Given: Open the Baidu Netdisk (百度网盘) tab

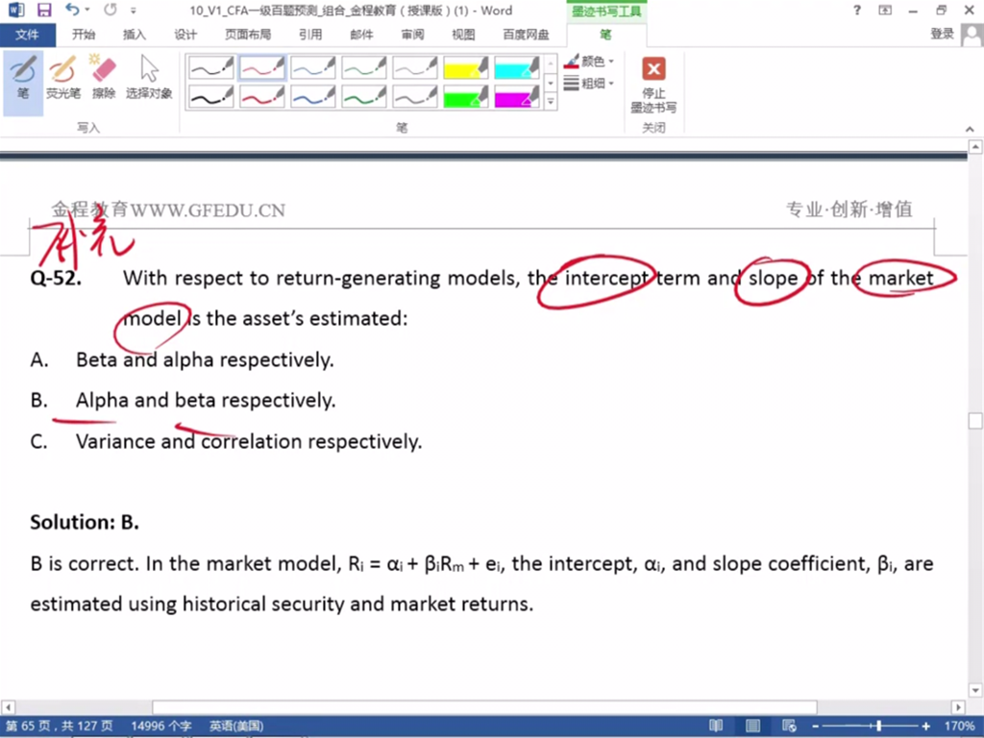Looking at the screenshot, I should (526, 35).
